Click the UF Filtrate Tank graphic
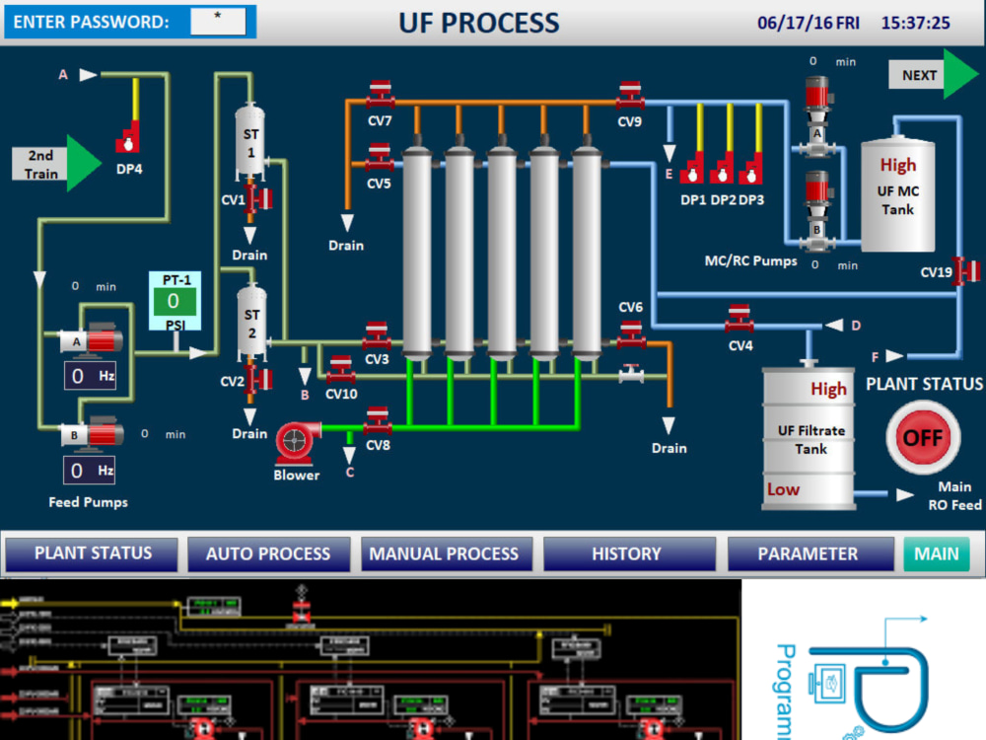Viewport: 986px width, 740px height. 809,437
